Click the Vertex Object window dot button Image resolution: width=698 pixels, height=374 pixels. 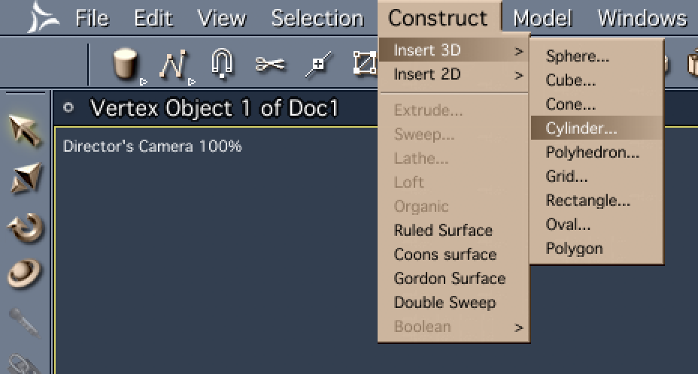coord(69,109)
